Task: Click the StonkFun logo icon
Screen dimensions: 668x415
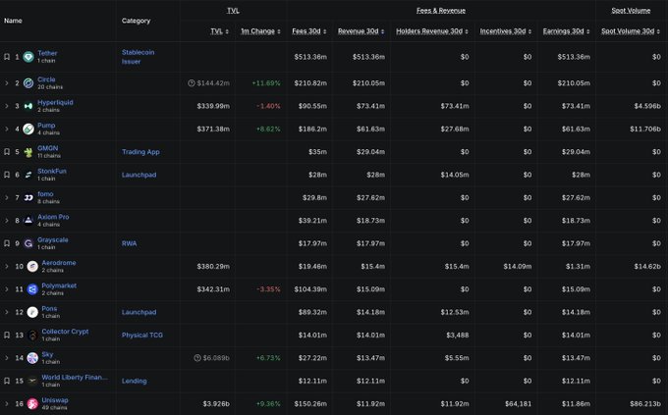Action: click(x=28, y=175)
